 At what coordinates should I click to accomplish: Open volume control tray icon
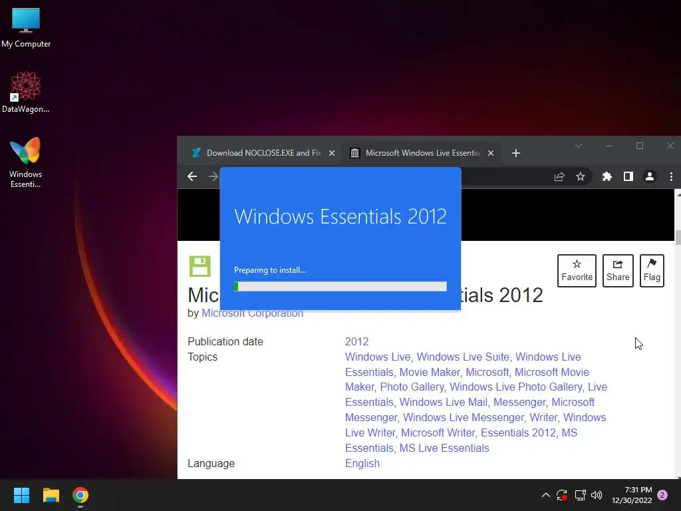(597, 495)
